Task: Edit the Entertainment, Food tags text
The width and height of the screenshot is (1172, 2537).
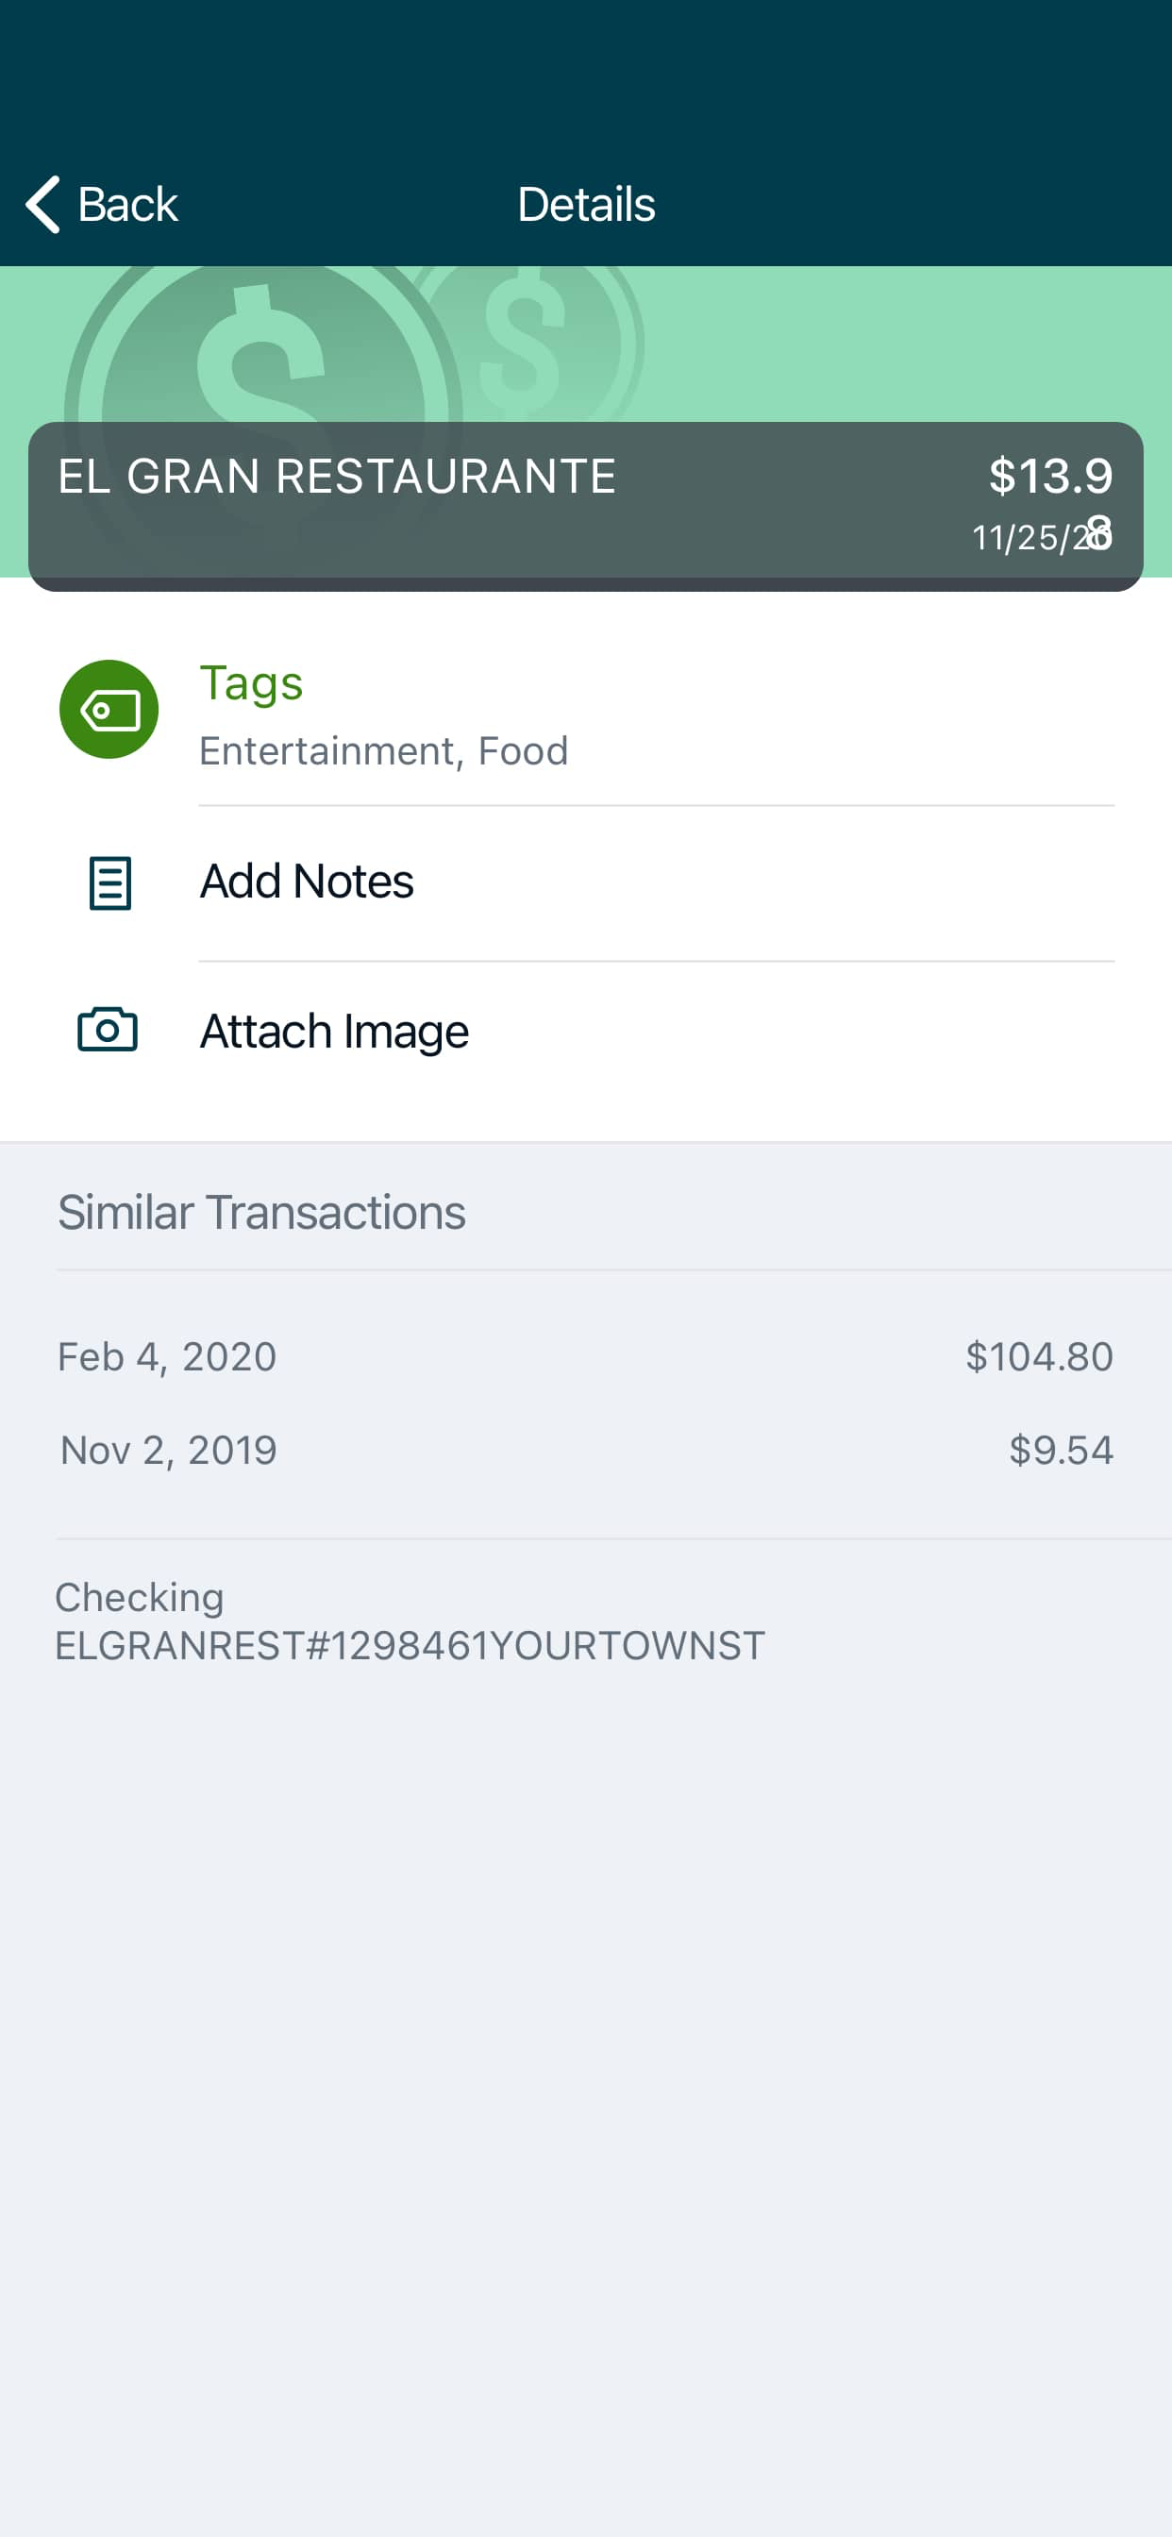Action: [384, 750]
